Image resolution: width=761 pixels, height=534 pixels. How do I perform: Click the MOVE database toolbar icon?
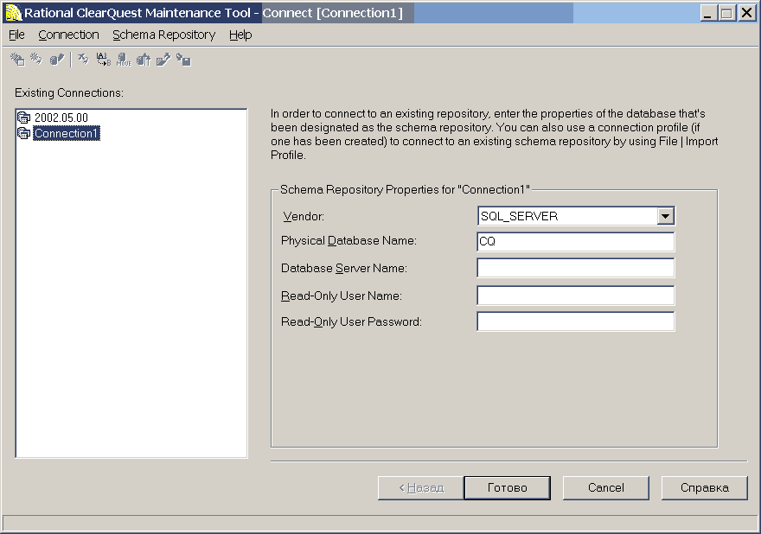pos(124,60)
